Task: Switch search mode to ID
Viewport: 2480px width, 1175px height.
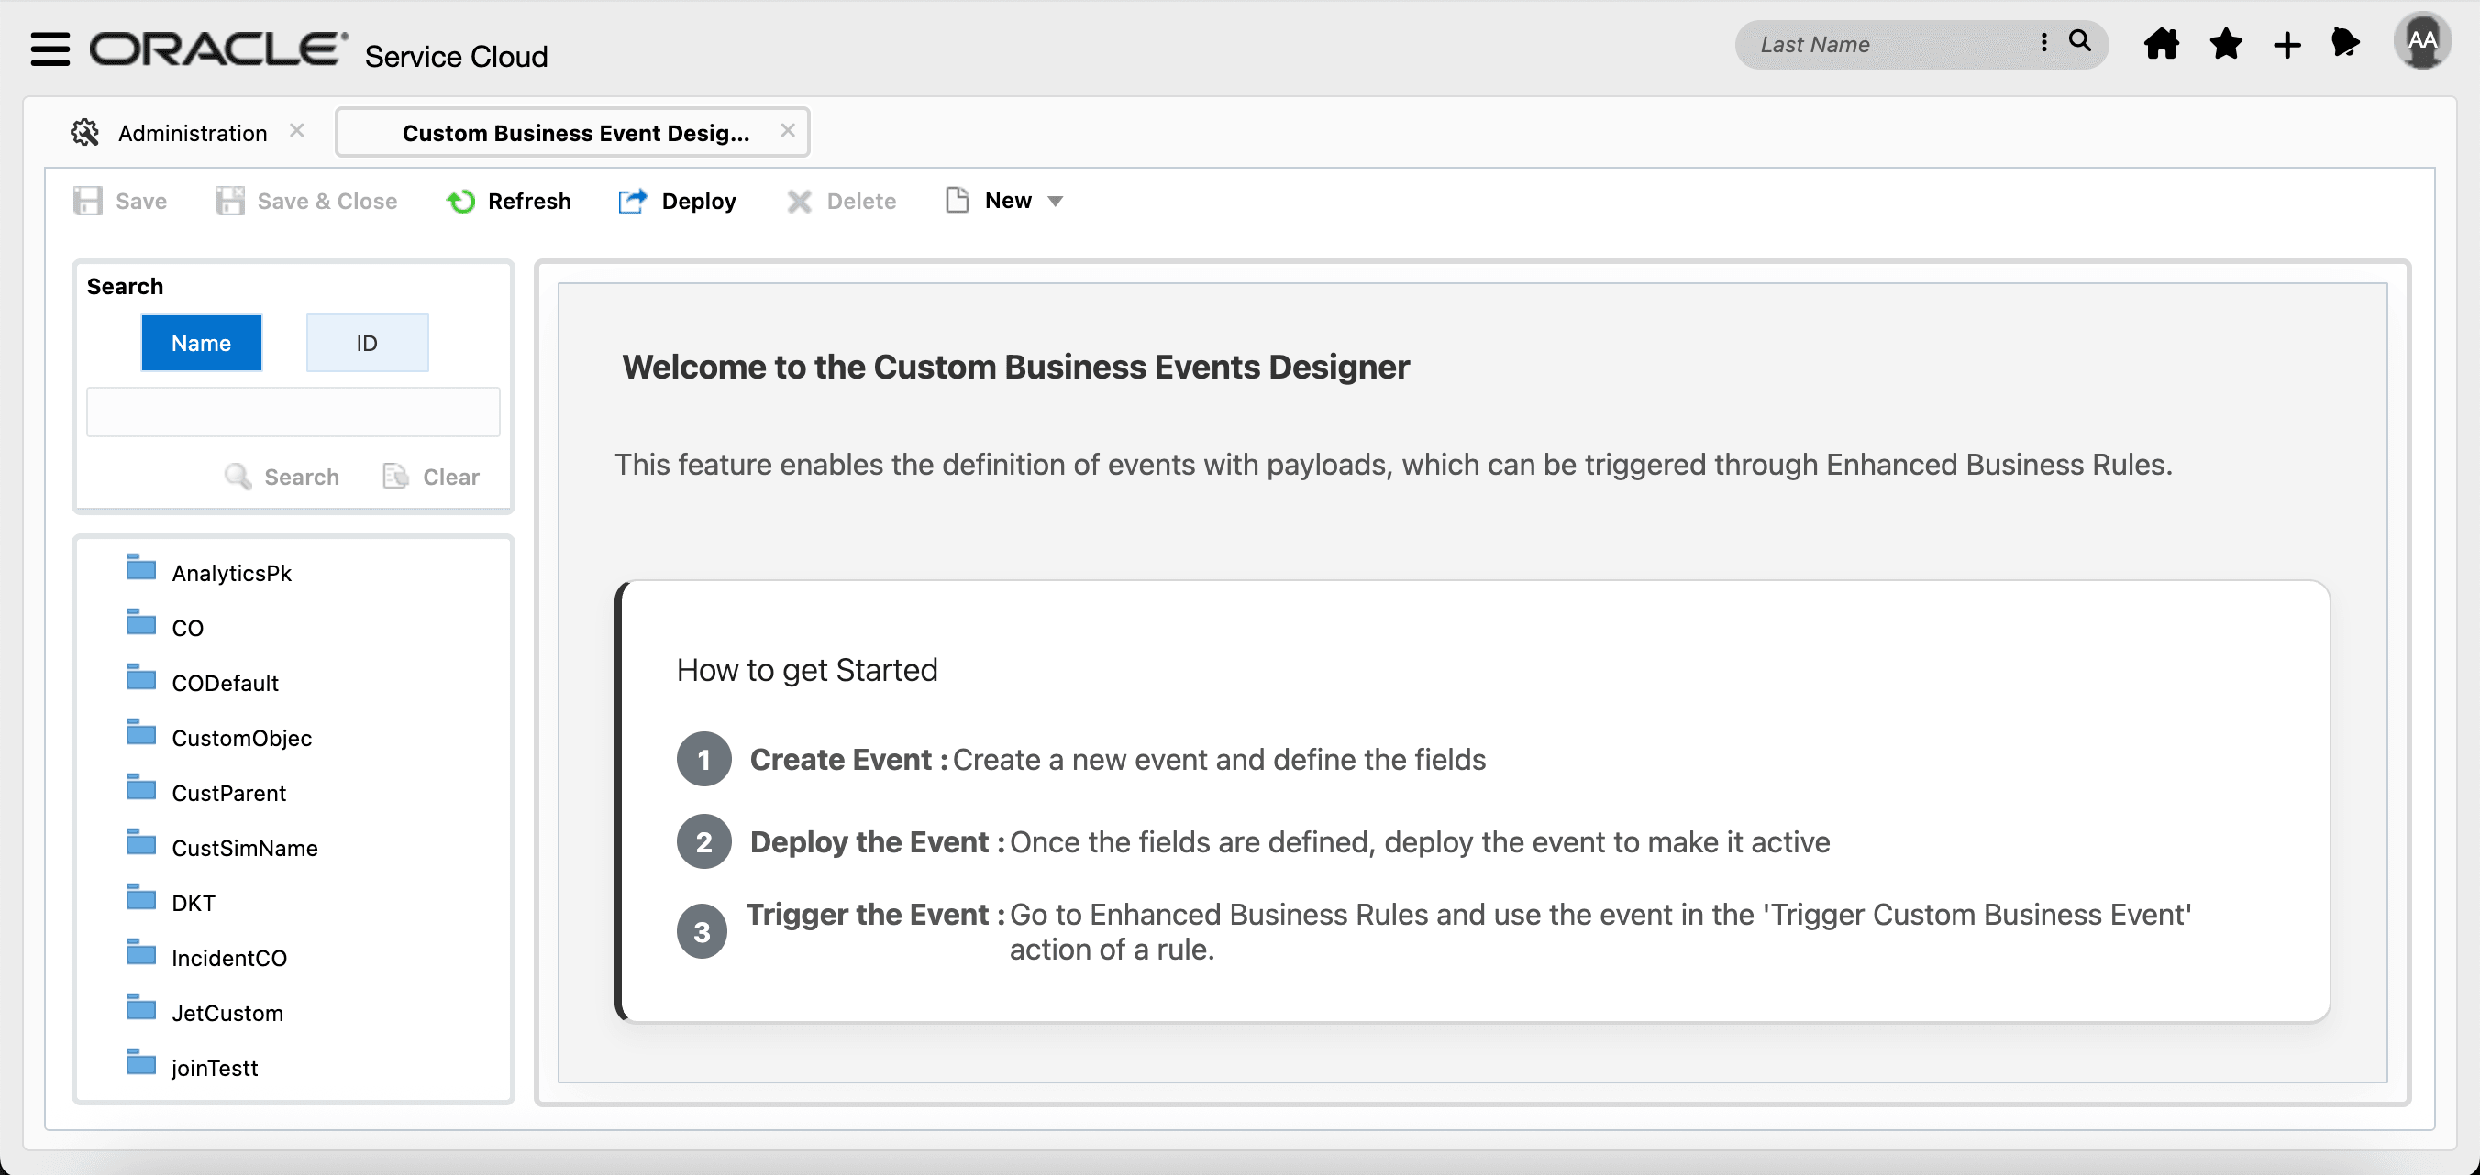Action: click(x=367, y=344)
